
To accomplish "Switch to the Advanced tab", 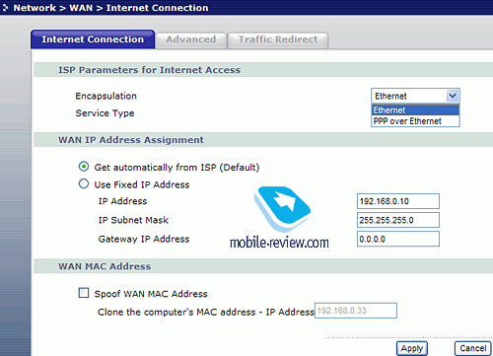I will point(191,39).
